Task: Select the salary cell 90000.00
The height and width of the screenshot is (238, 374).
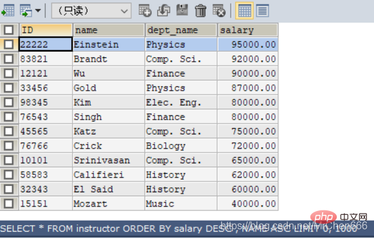Action: 248,73
